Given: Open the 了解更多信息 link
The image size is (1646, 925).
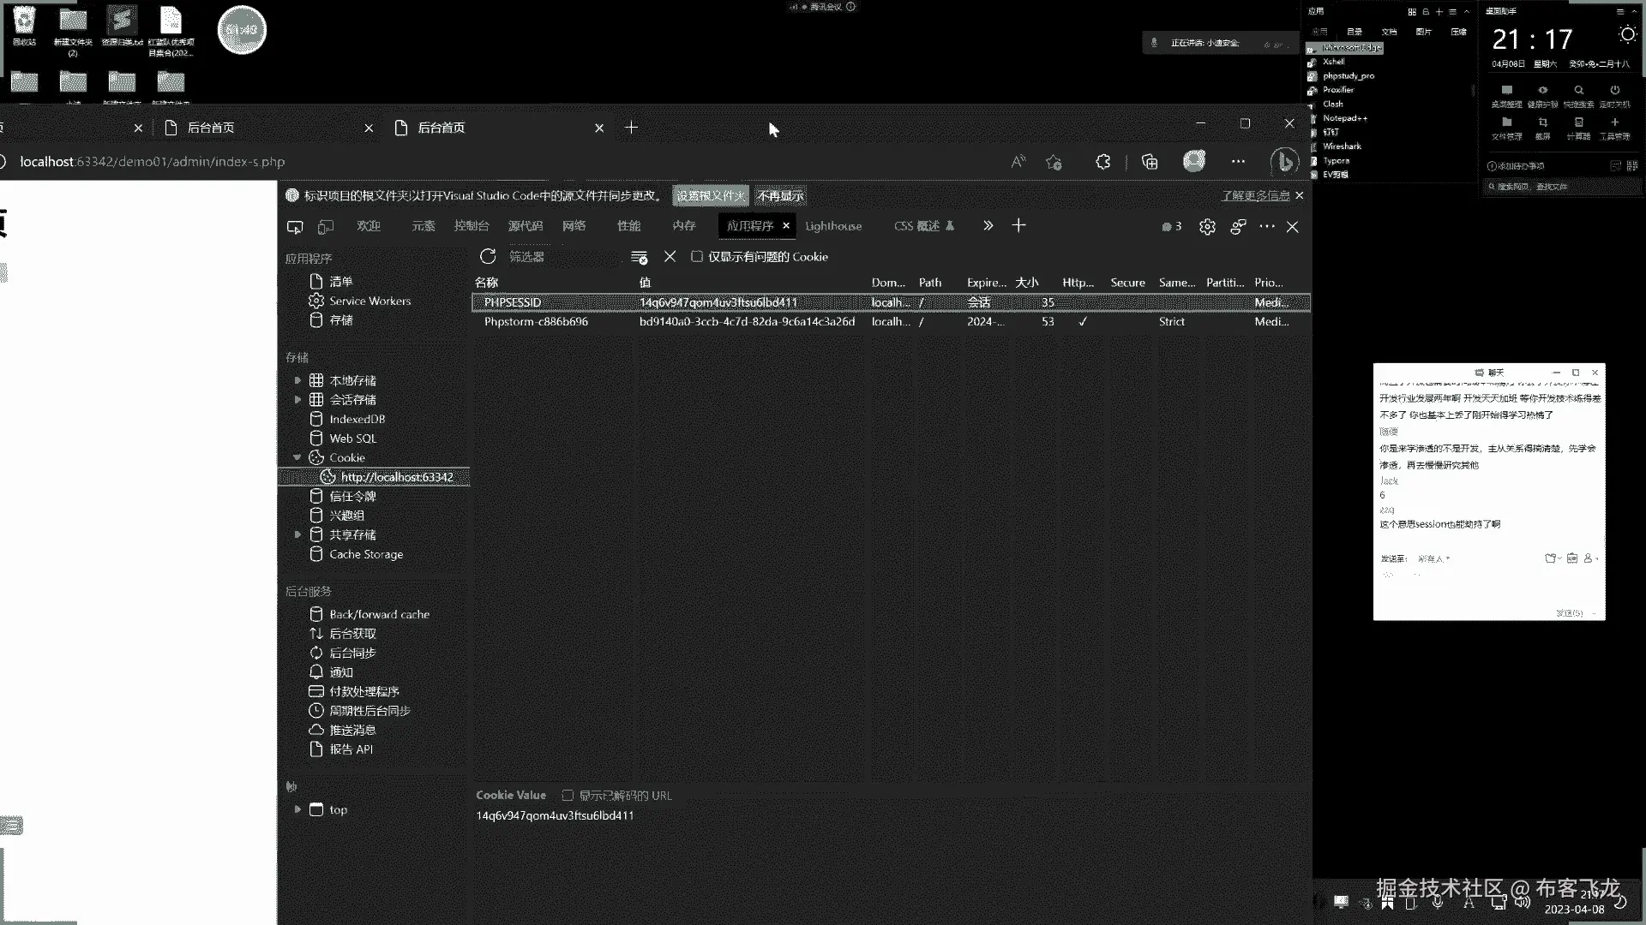Looking at the screenshot, I should pyautogui.click(x=1255, y=196).
